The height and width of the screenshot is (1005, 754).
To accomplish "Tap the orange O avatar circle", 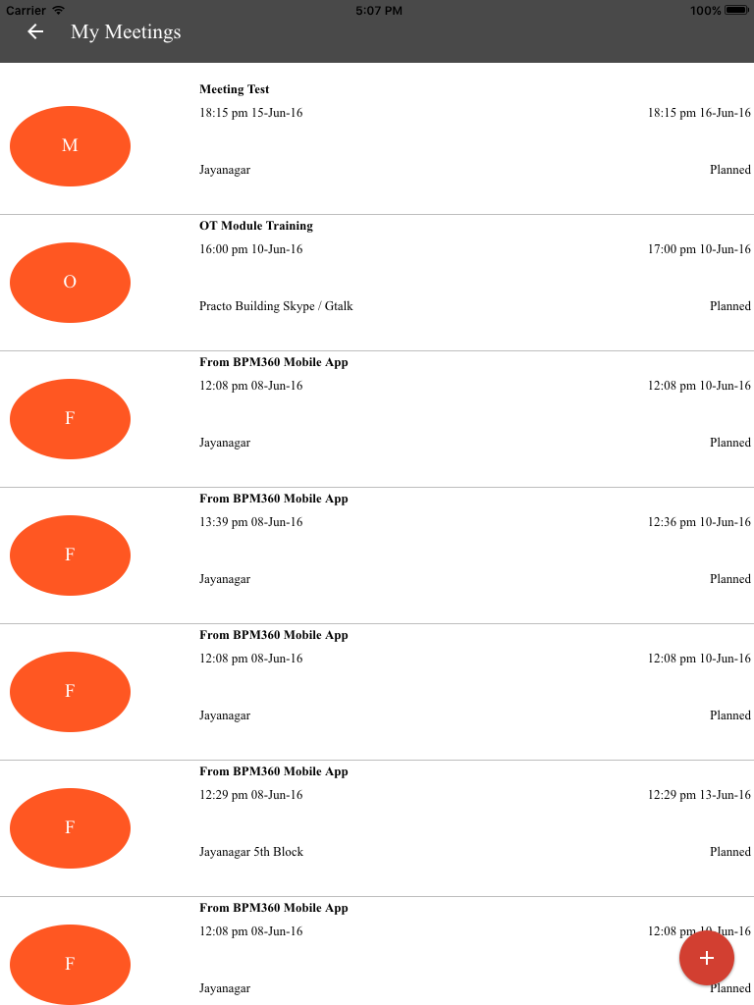I will point(70,283).
